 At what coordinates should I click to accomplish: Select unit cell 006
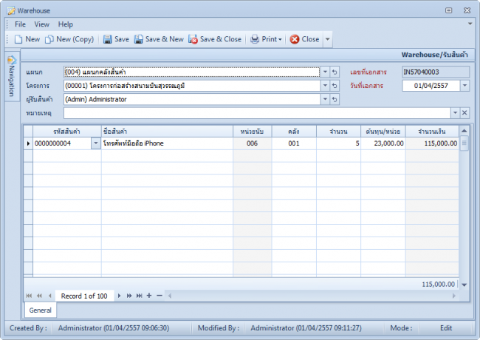click(253, 143)
